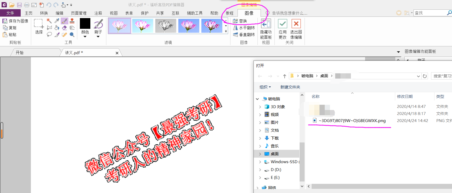Select the highlighted Brush tool
This screenshot has width=452, height=193.
(64, 21)
